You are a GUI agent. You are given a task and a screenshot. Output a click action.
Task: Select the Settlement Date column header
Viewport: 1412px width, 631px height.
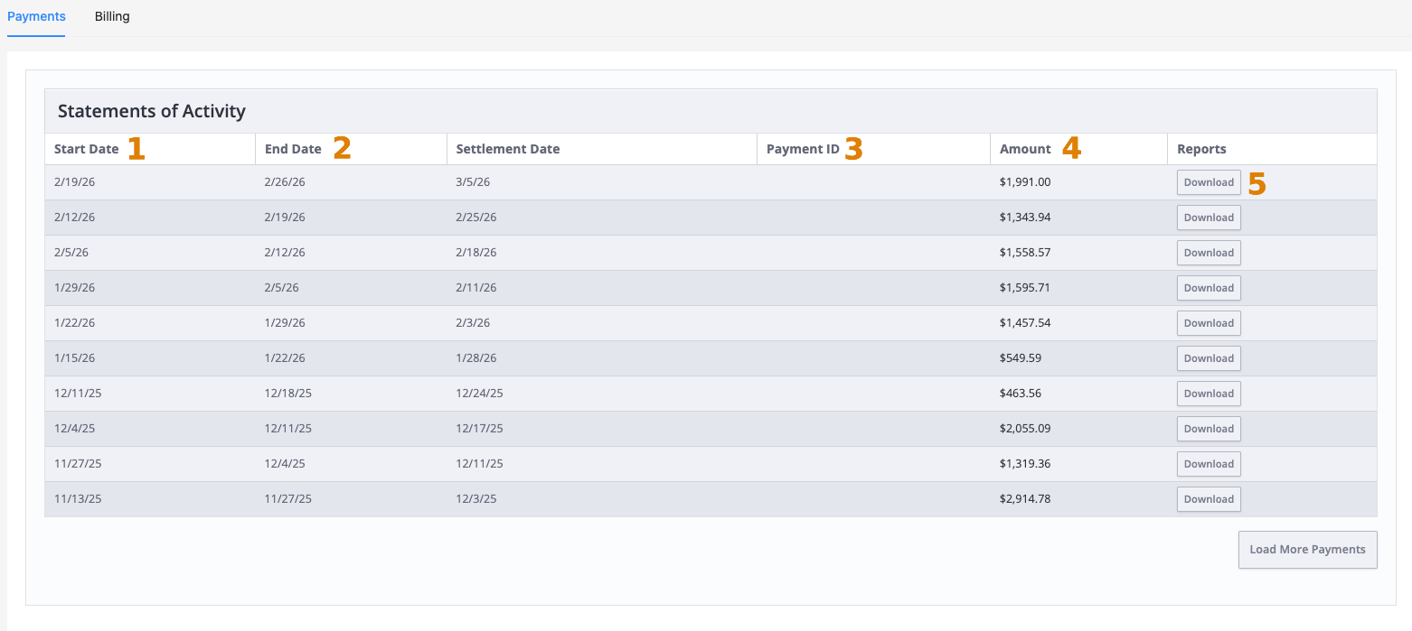pos(508,149)
